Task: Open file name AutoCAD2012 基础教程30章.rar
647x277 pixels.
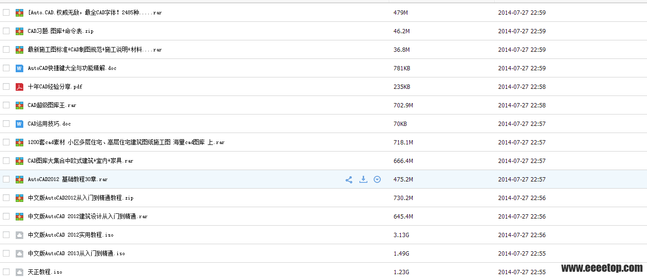Action: (x=68, y=180)
